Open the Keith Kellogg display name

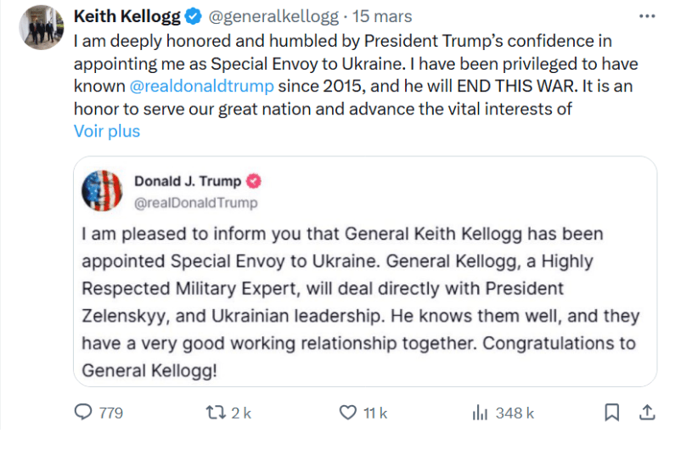(127, 17)
